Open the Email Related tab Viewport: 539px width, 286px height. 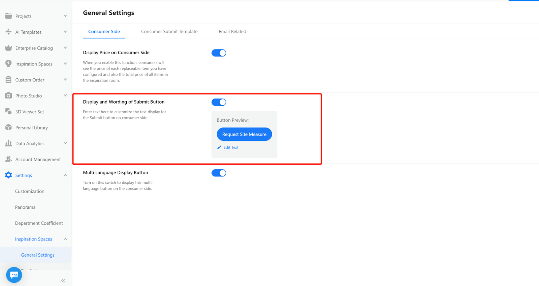[x=232, y=31]
